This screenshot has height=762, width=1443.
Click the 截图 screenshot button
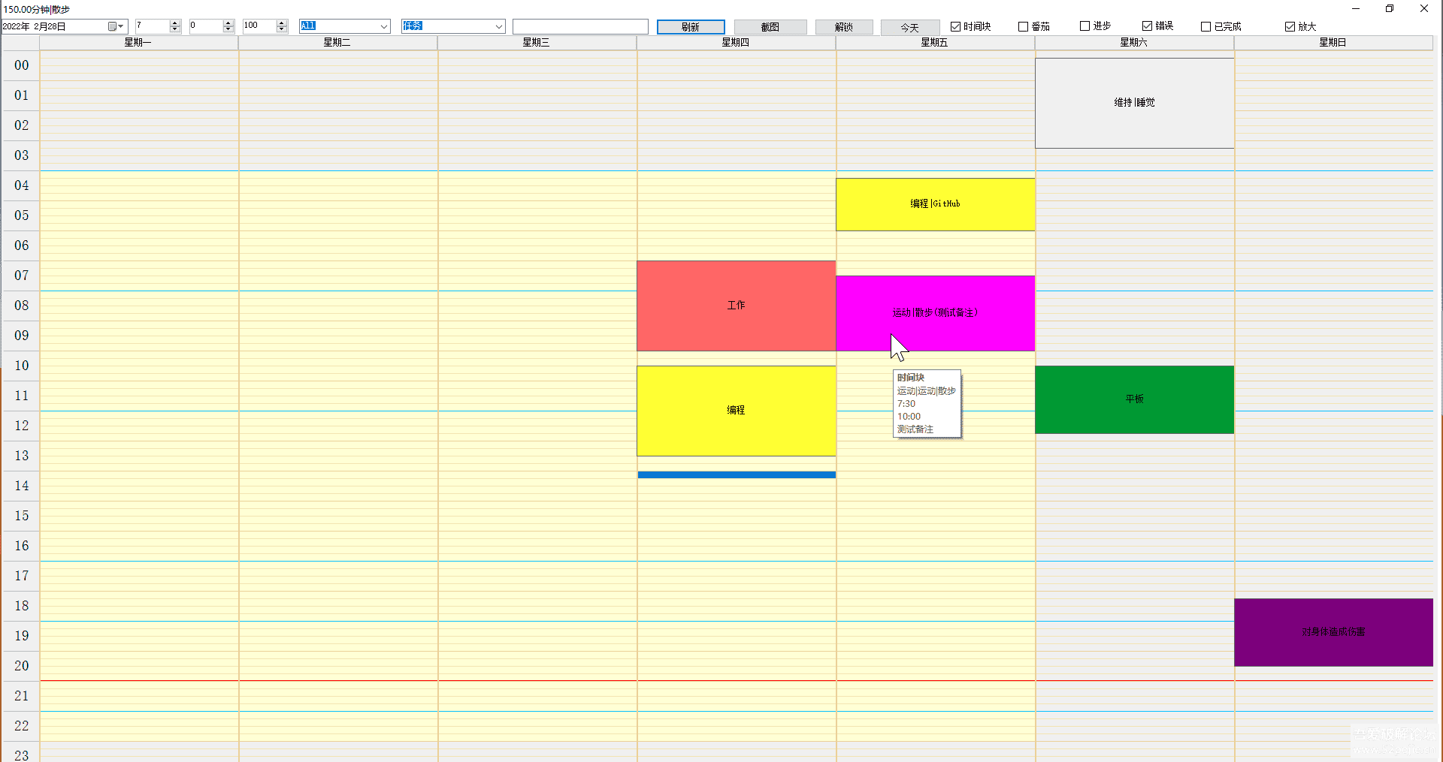[770, 27]
